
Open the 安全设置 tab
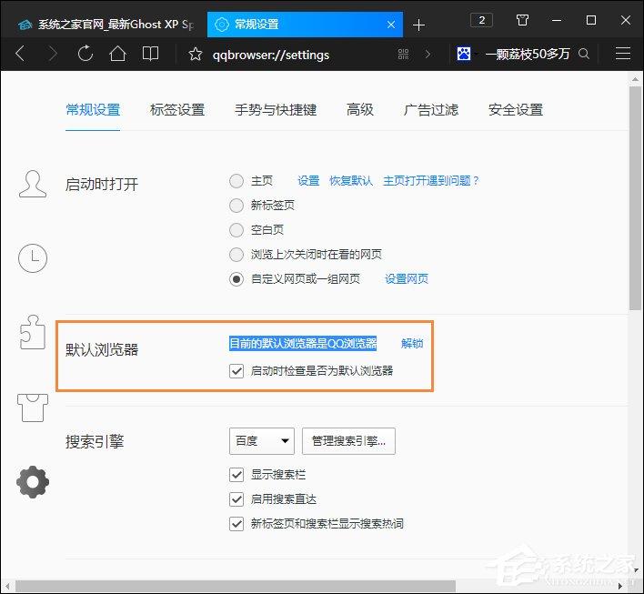[516, 110]
